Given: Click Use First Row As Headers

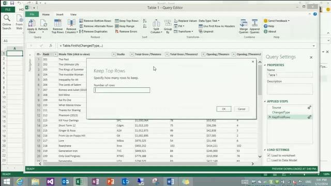Looking at the screenshot, I should point(217,26).
